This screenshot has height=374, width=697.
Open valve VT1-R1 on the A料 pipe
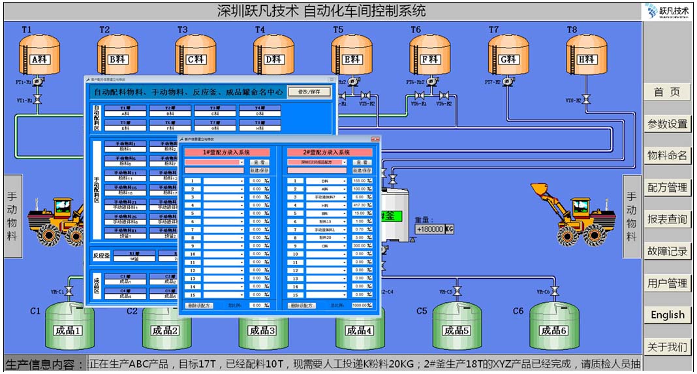click(x=38, y=100)
